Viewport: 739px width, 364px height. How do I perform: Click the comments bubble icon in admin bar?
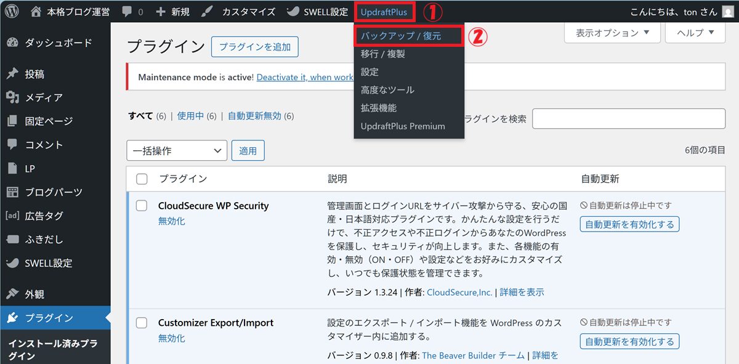pos(127,12)
